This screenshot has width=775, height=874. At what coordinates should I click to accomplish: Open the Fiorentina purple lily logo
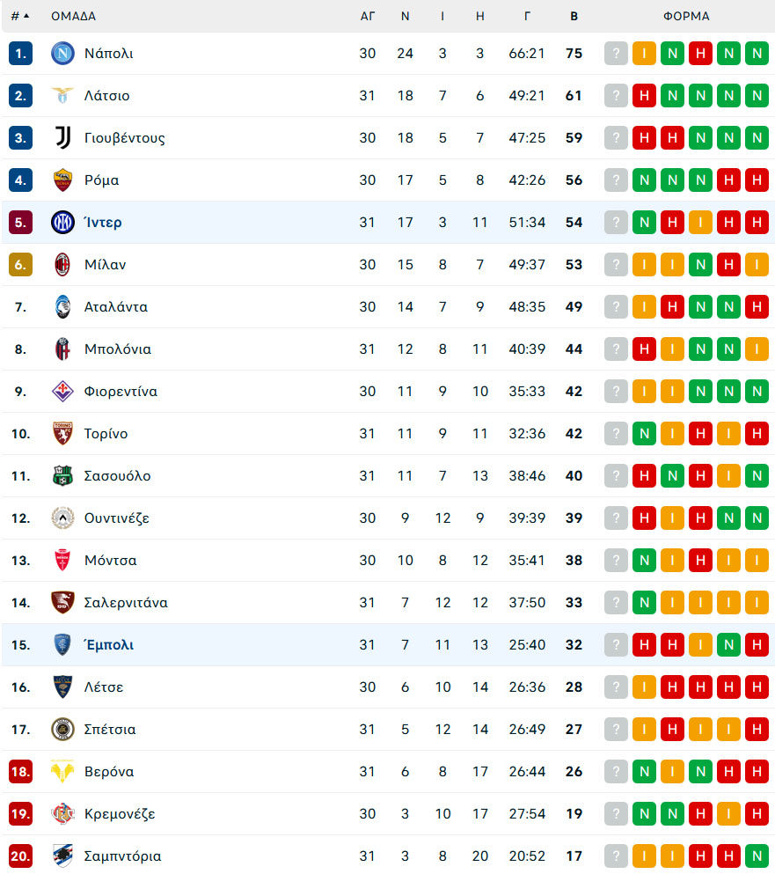point(63,392)
